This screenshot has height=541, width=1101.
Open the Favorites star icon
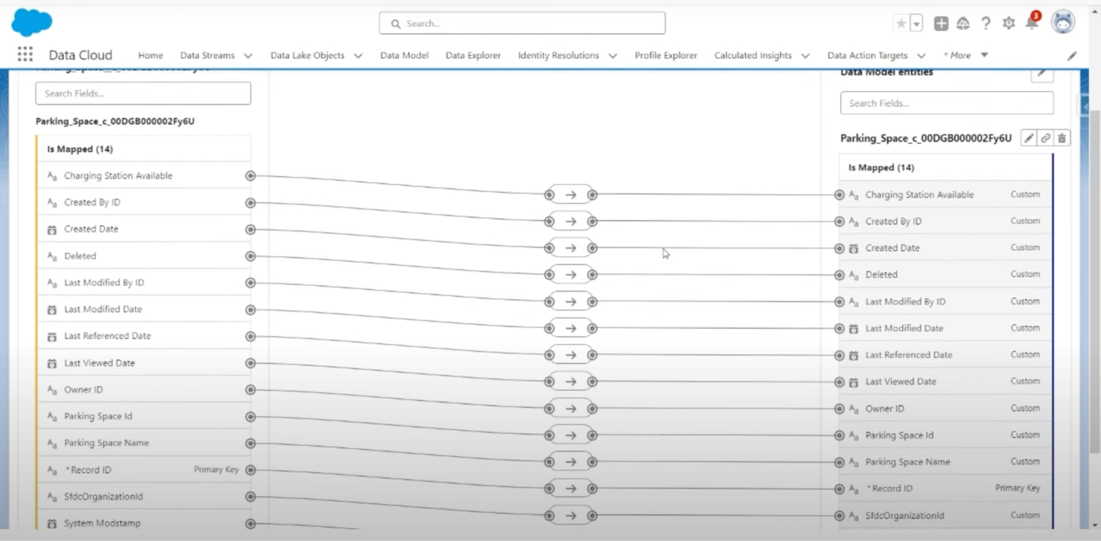901,23
